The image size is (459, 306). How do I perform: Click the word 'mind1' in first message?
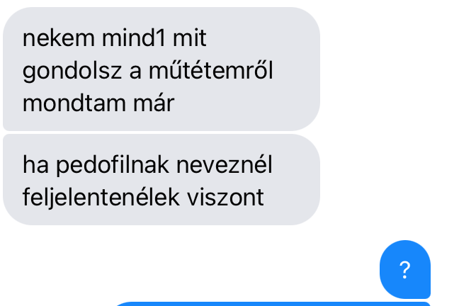click(x=133, y=38)
